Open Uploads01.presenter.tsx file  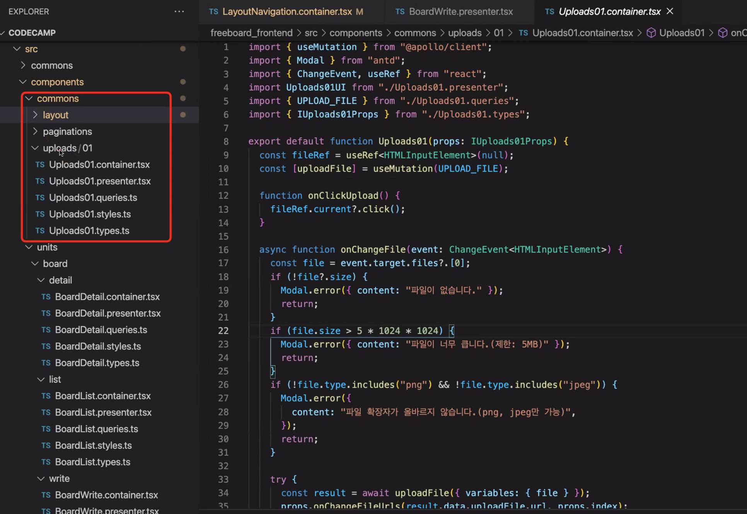click(100, 181)
